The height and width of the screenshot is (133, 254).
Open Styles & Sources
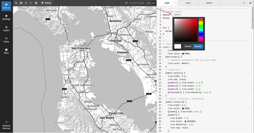6,125
